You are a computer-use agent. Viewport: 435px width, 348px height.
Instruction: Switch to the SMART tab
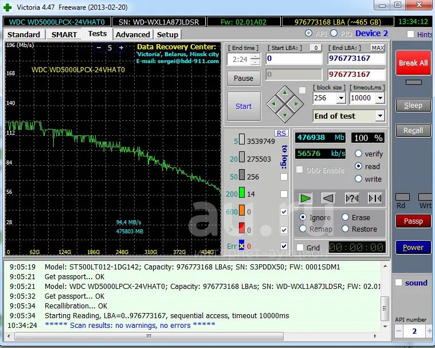pos(64,34)
